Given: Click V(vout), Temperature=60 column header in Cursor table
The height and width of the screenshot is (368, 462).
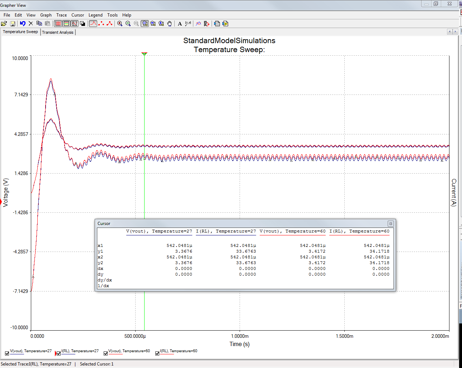Looking at the screenshot, I should point(293,231).
